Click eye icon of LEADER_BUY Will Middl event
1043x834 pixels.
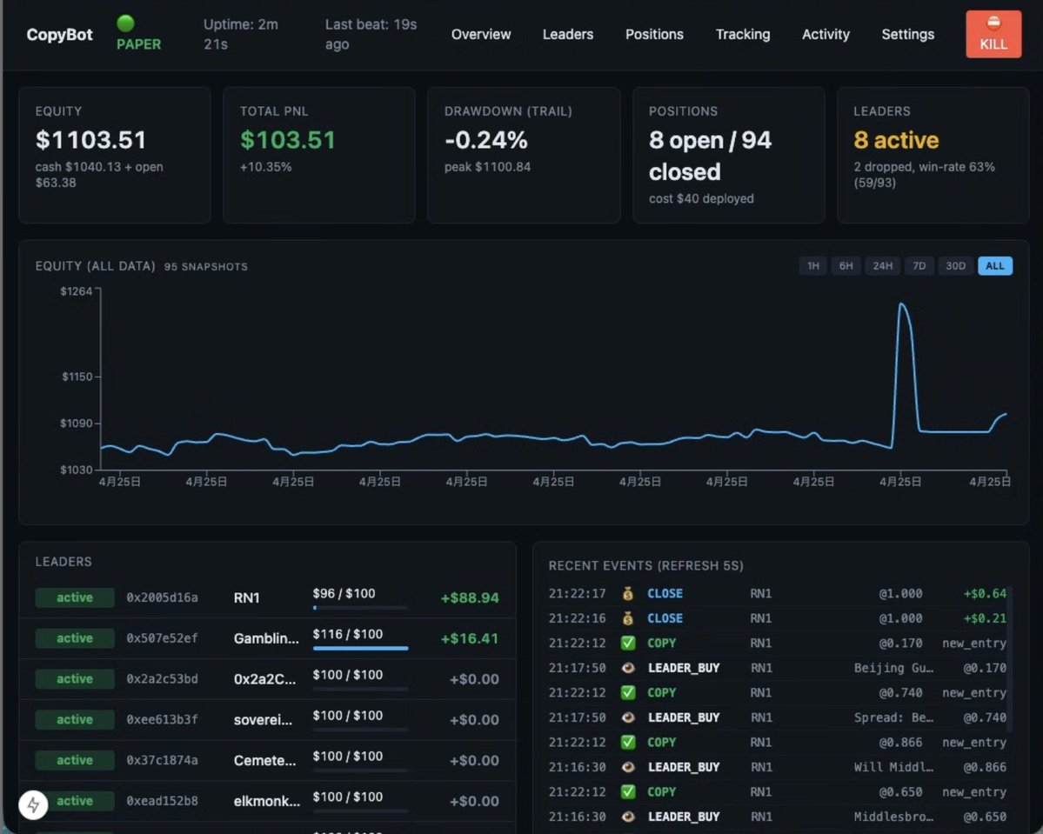pos(627,767)
